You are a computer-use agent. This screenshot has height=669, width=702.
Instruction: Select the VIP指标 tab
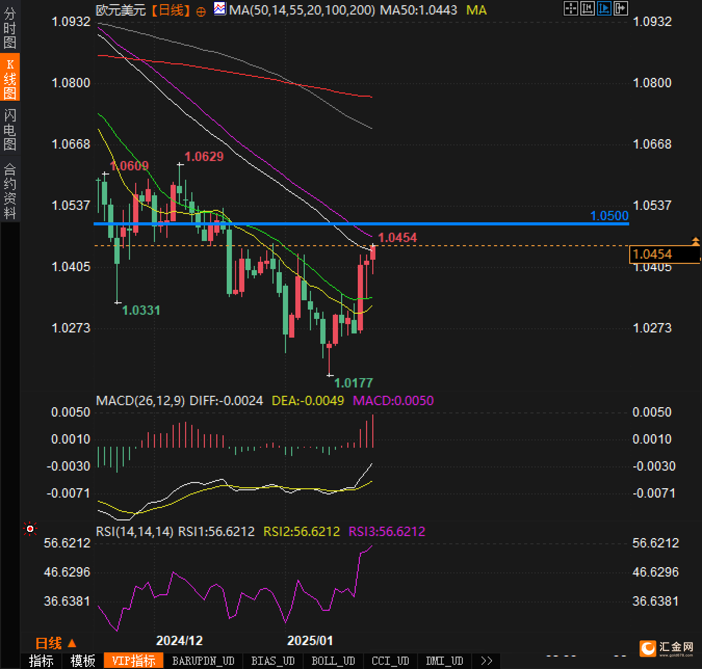point(134,661)
